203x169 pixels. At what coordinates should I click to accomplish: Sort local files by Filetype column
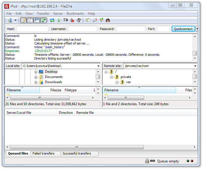click(77, 90)
